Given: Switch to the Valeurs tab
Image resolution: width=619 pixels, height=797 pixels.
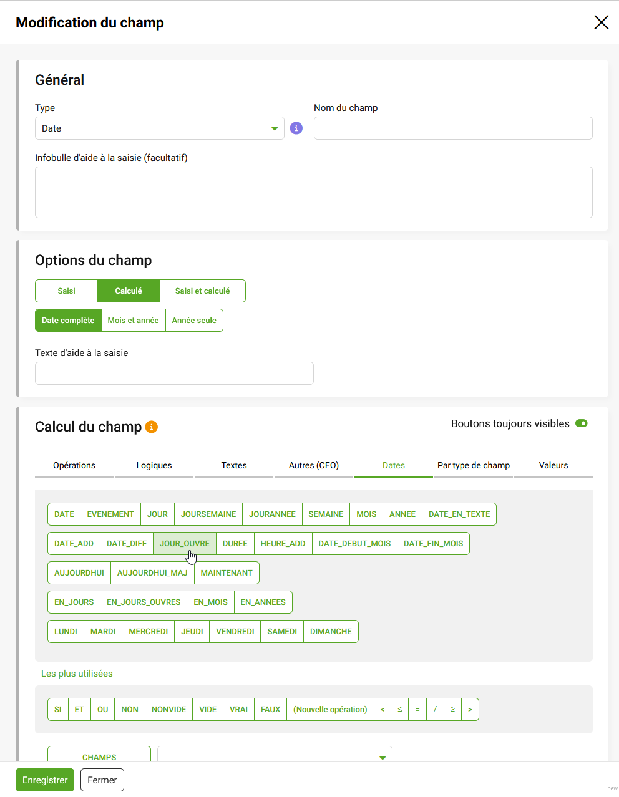Looking at the screenshot, I should (x=553, y=466).
